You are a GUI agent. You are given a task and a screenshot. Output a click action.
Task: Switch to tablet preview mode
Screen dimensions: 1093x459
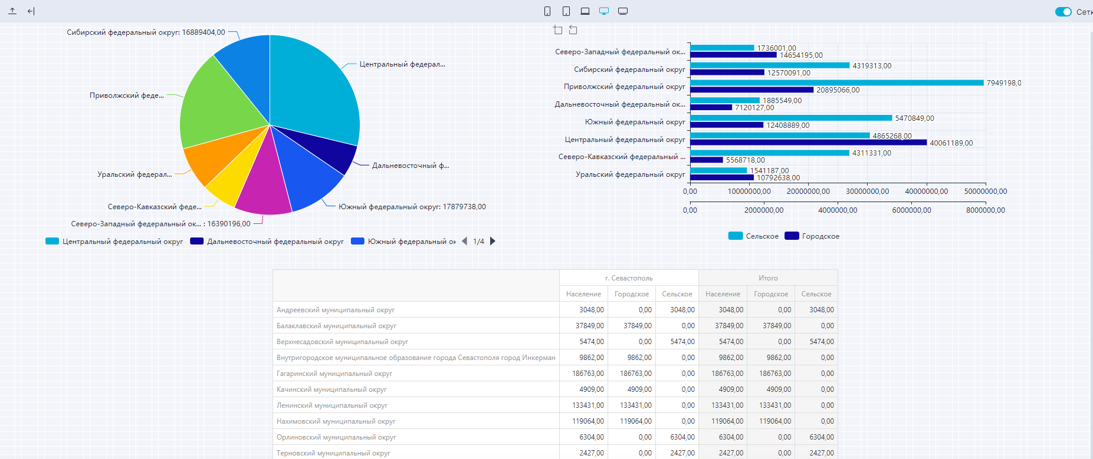coord(566,11)
